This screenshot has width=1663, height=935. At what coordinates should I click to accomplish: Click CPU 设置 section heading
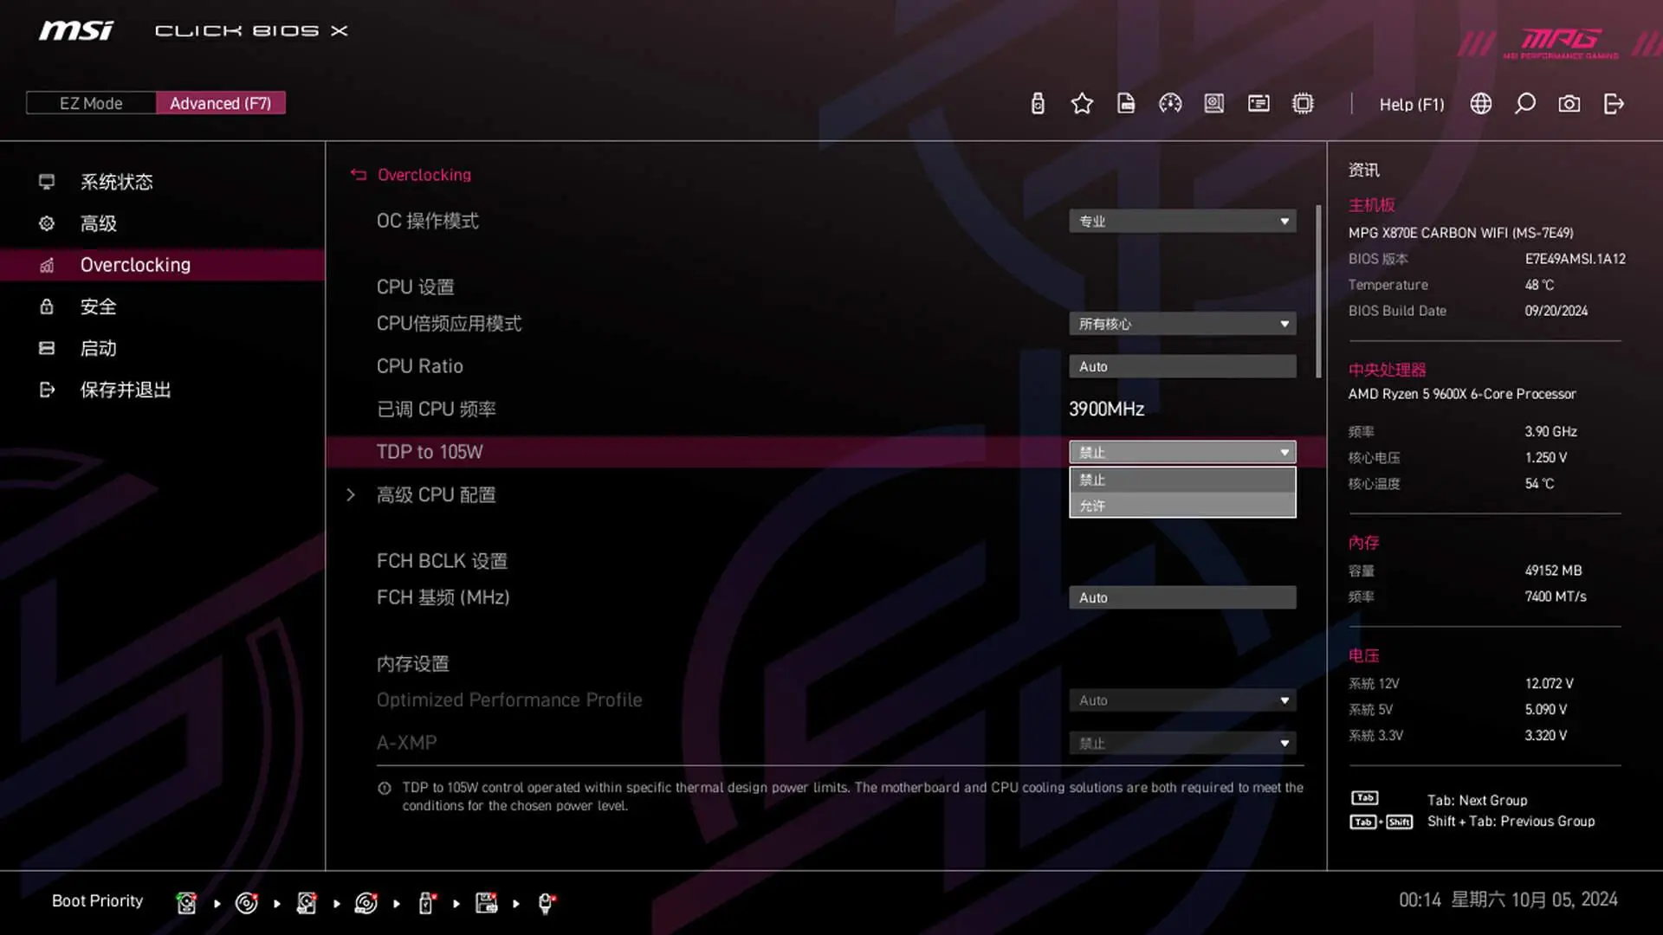(415, 287)
